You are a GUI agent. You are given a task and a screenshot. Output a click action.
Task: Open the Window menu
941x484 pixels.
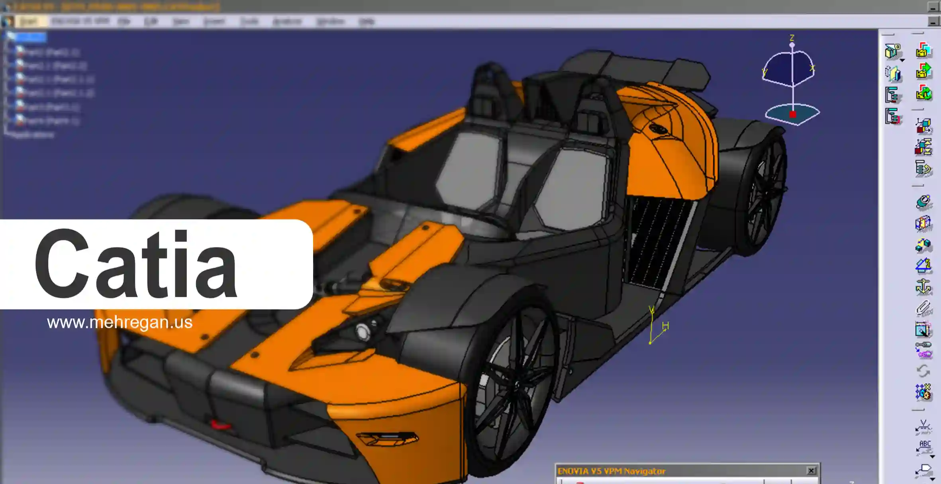click(330, 22)
